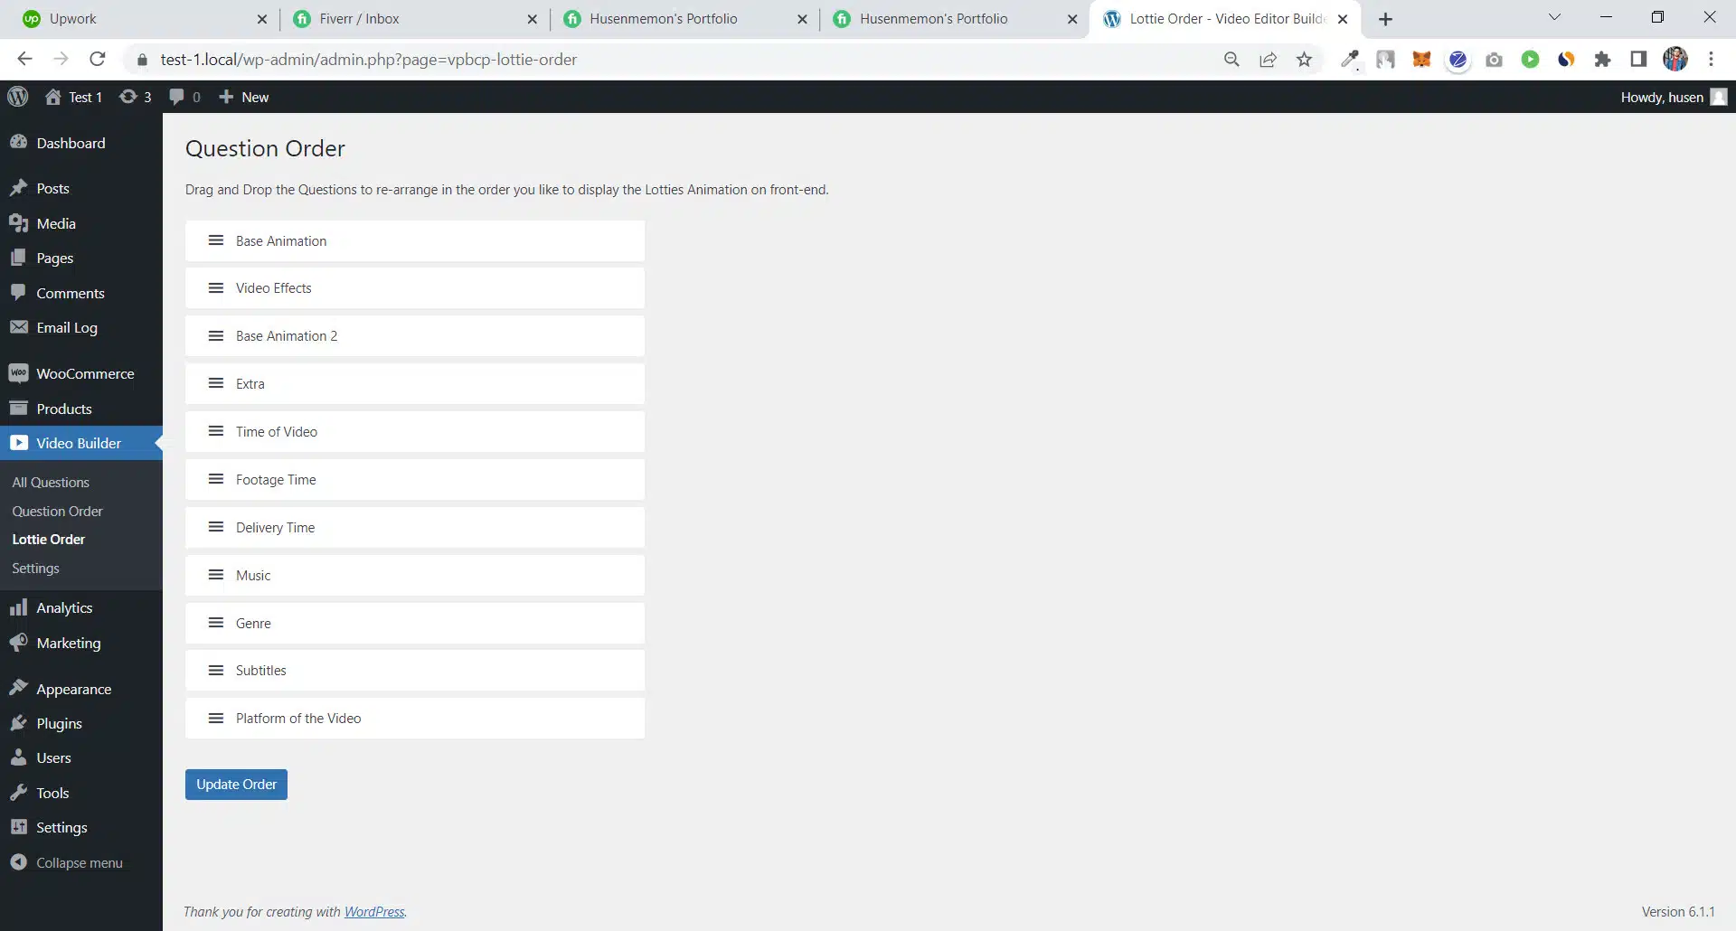Select the Delivery Time list row
The height and width of the screenshot is (931, 1736).
(x=415, y=528)
